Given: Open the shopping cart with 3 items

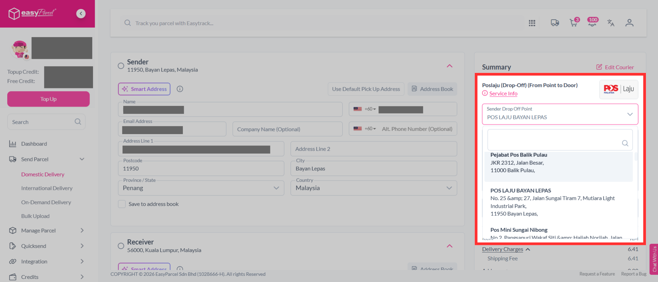Looking at the screenshot, I should click(x=574, y=22).
